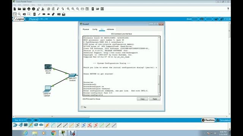Open the Physical tab of Router0

[86, 29]
